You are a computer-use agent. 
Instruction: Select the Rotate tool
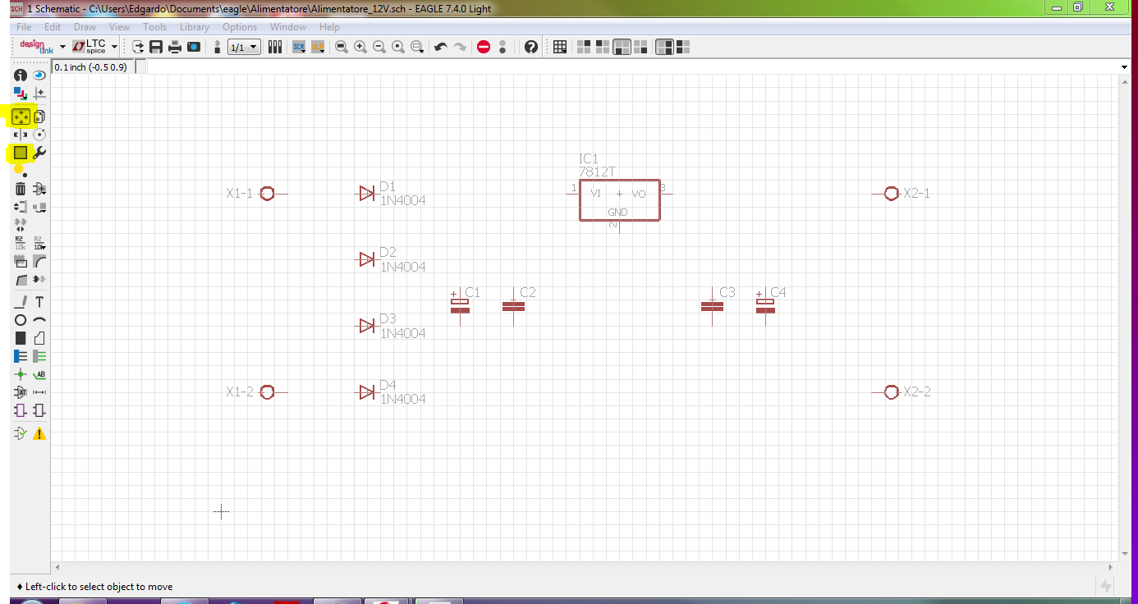(x=39, y=135)
